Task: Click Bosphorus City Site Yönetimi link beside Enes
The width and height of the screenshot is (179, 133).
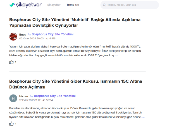Action: [x=52, y=35]
